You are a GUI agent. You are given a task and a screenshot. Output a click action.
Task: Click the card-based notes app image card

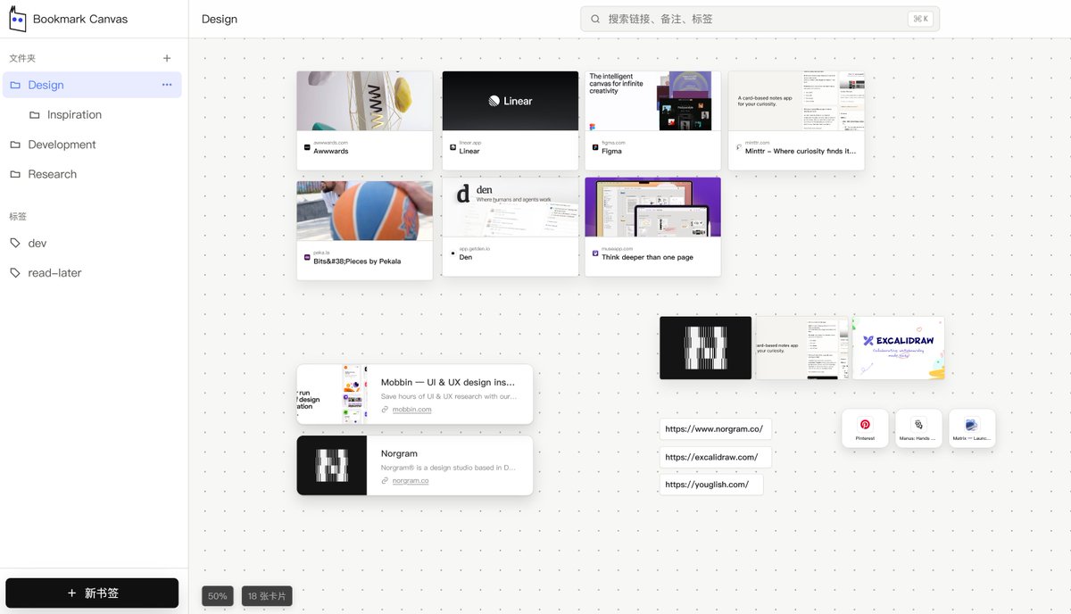tap(801, 348)
